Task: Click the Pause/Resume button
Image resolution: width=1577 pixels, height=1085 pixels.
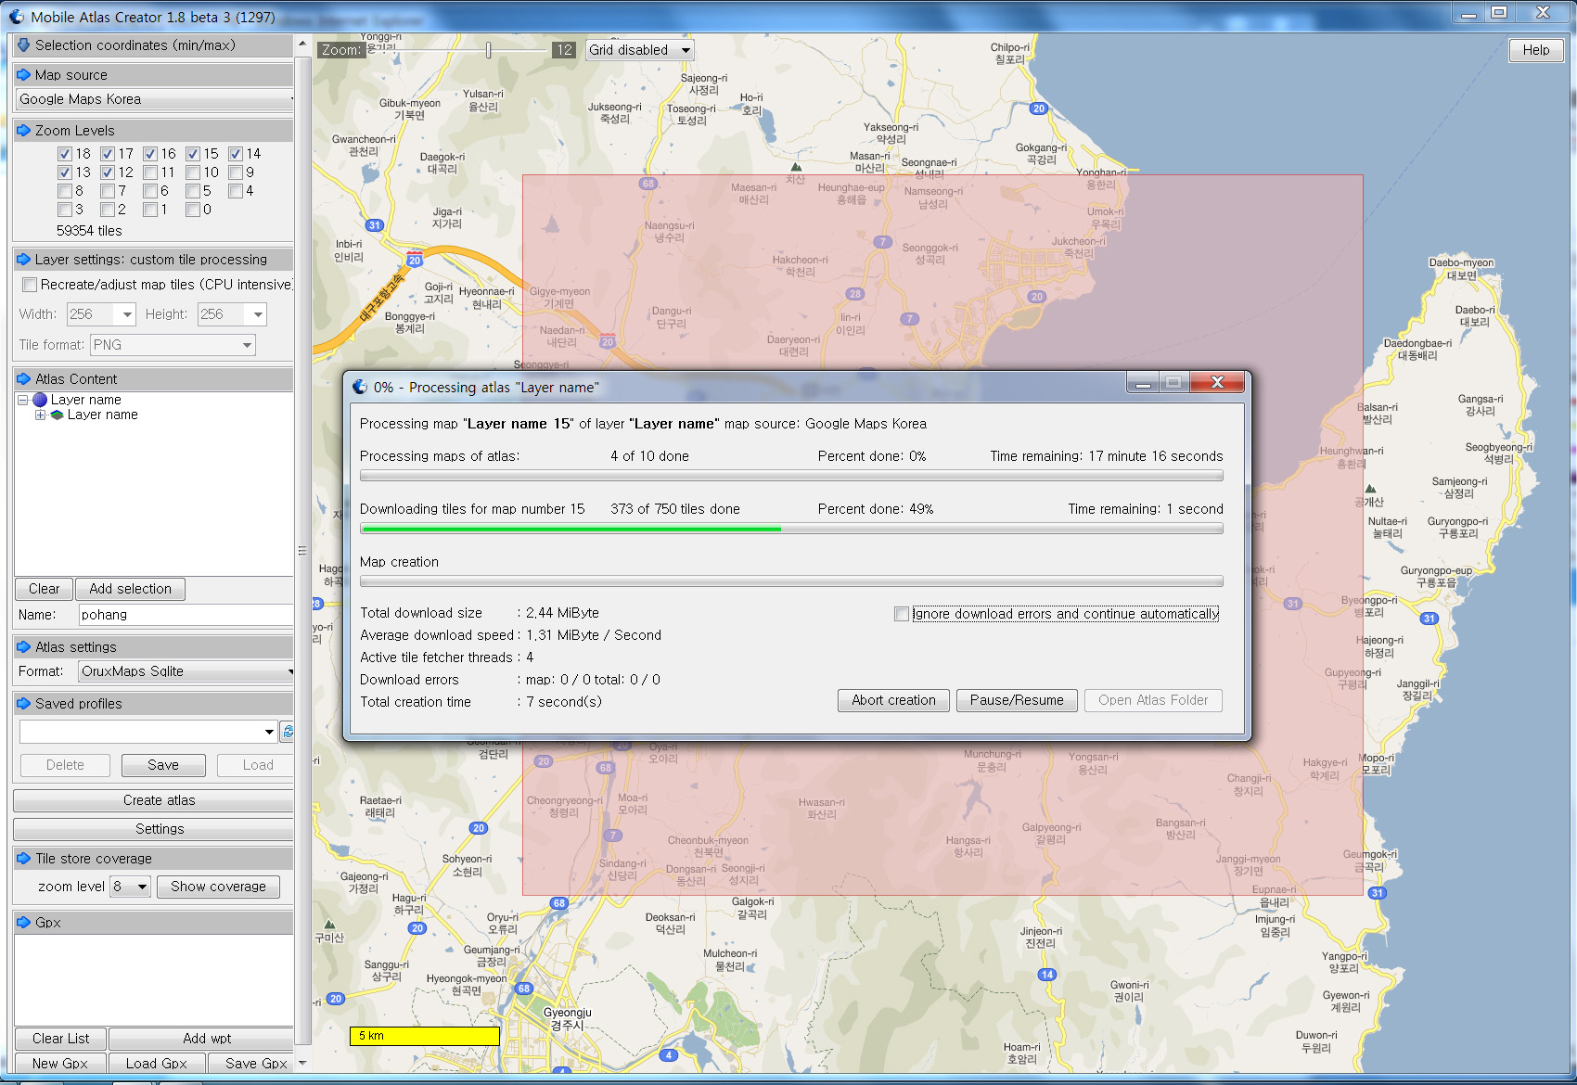Action: [1017, 700]
